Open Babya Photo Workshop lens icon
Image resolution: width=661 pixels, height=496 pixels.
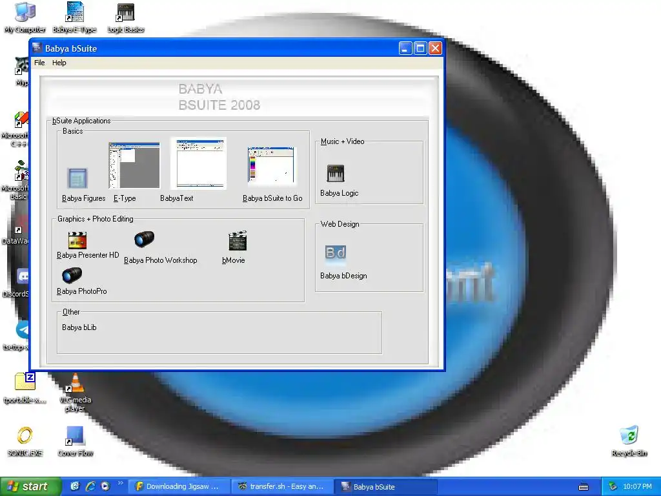(144, 240)
